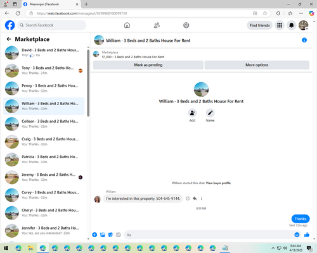Click the '$1,000 - 3 Beds and 2 Baths House For Rent' listing title
This screenshot has width=317, height=253.
133,57
